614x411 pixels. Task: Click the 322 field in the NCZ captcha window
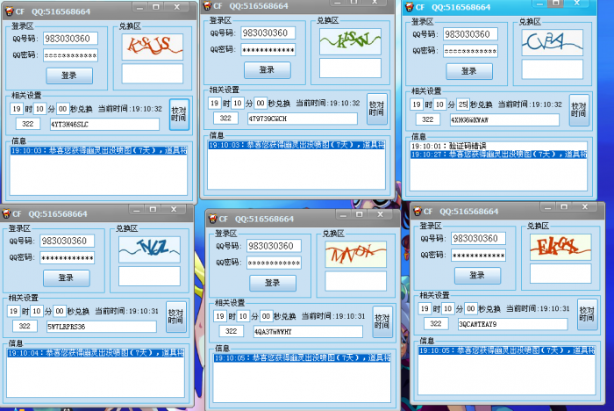click(x=25, y=327)
